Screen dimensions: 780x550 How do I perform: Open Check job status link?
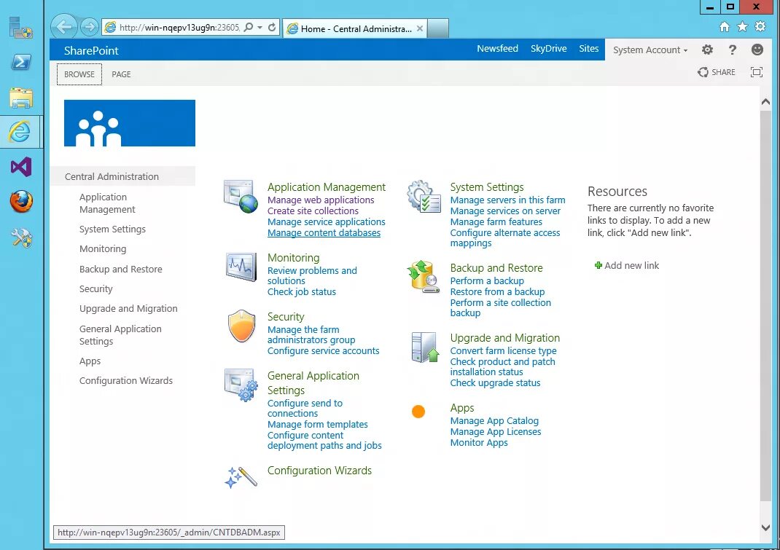302,292
